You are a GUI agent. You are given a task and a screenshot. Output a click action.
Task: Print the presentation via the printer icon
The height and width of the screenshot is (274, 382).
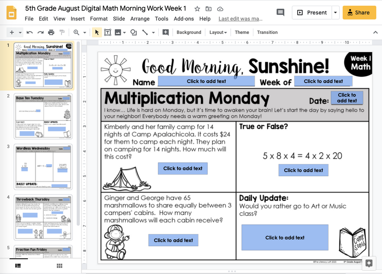coord(49,32)
